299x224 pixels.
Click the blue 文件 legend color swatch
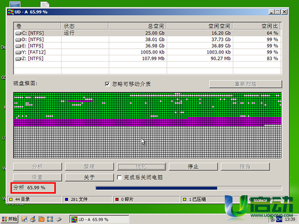[66, 200]
